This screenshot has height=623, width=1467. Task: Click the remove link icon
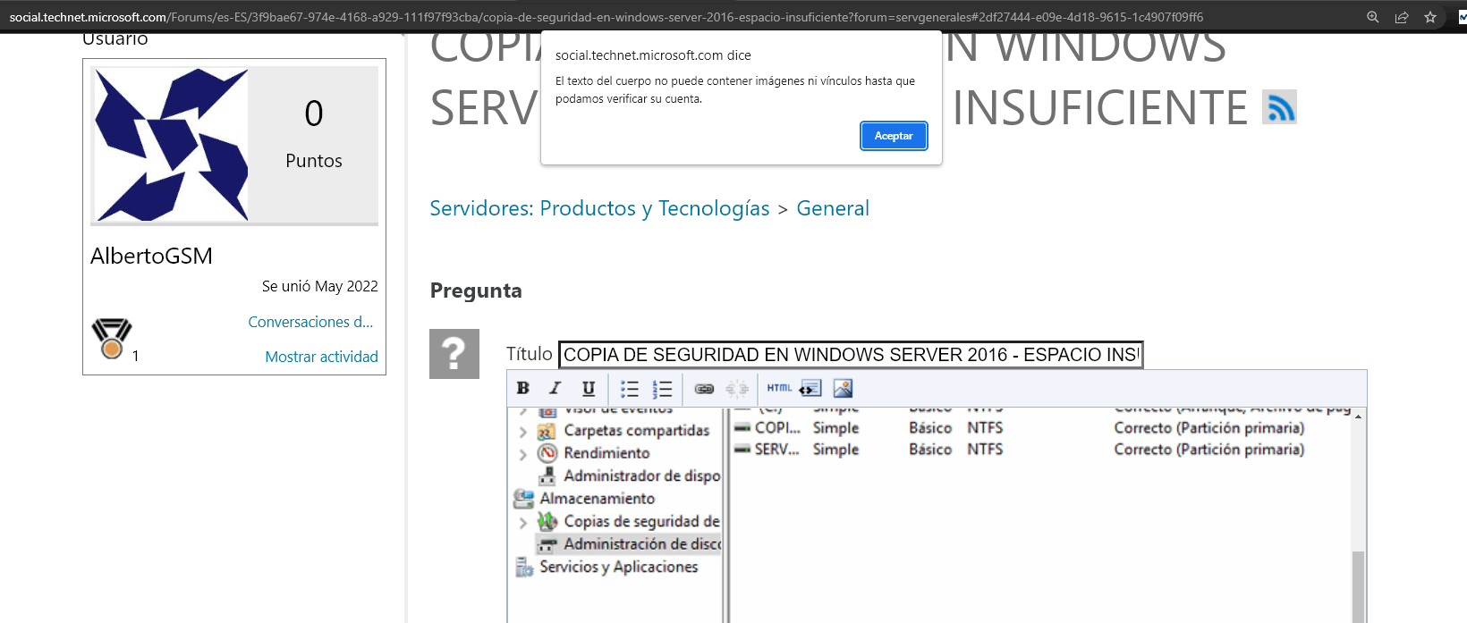point(737,389)
